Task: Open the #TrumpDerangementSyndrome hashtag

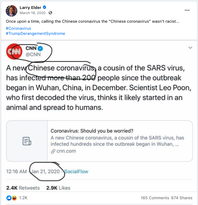Action: point(36,34)
